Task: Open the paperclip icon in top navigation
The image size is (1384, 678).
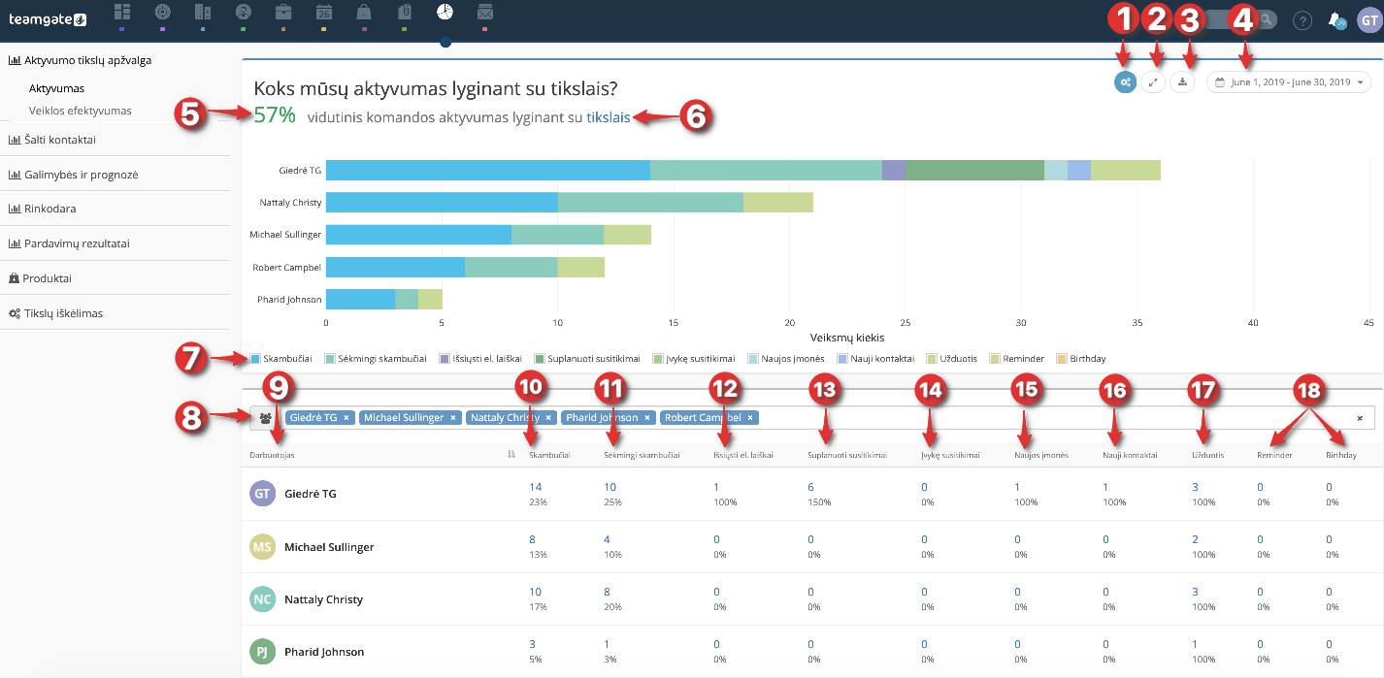Action: coord(405,13)
